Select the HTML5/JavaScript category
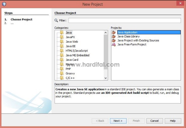 (77, 51)
